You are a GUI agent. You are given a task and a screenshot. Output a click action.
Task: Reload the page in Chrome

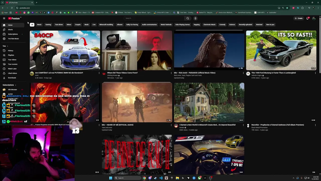pyautogui.click(x=12, y=8)
